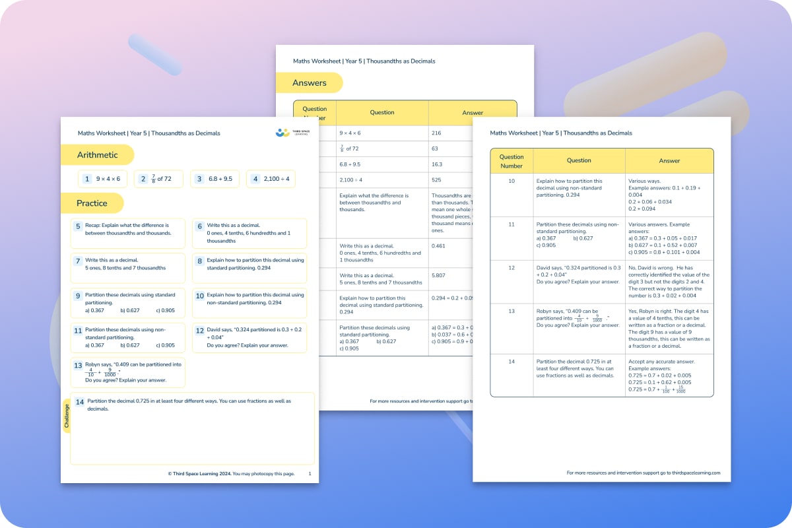Click the right-hand answers page thumbnail header

(x=561, y=133)
